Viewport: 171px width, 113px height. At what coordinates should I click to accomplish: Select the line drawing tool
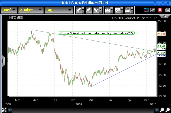tap(79, 10)
